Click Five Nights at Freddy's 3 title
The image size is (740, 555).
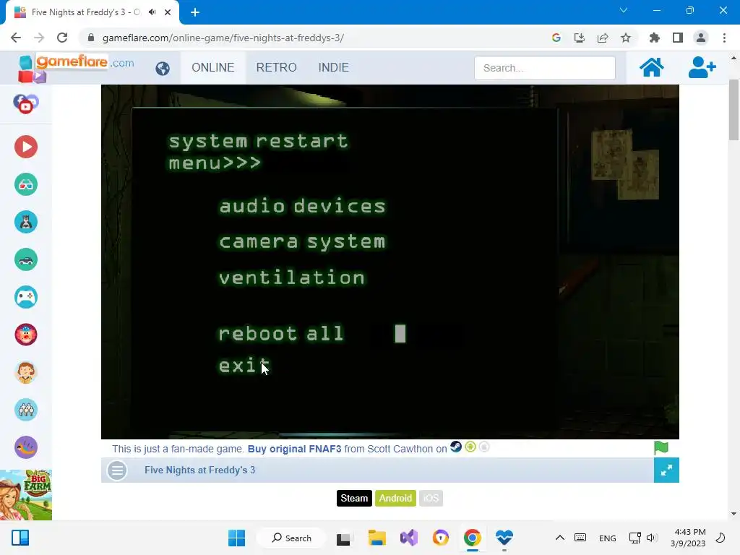pyautogui.click(x=199, y=470)
